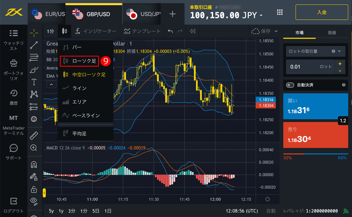This screenshot has height=217, width=352.
Task: Open the emoji icons tool
Action: click(x=34, y=119)
